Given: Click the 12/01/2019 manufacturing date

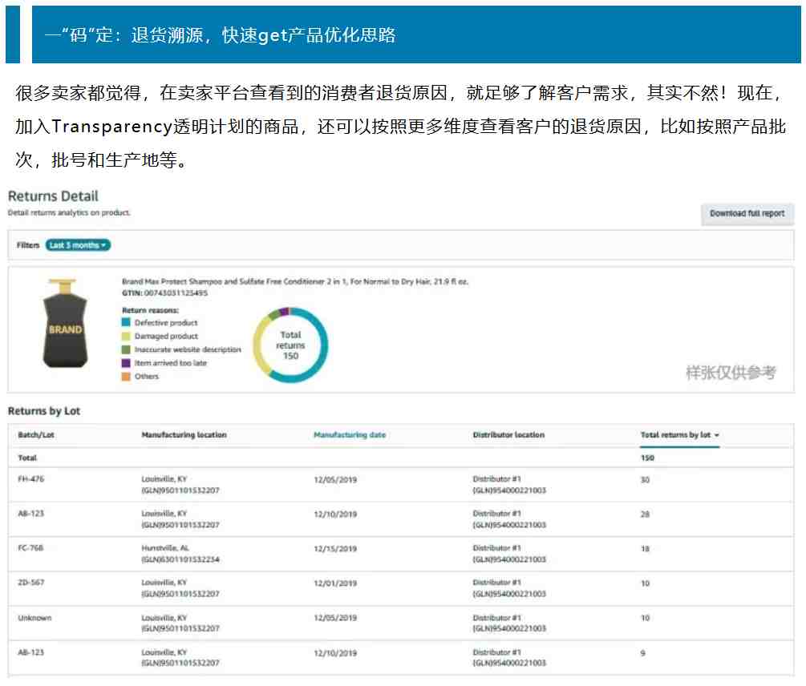Looking at the screenshot, I should 335,583.
